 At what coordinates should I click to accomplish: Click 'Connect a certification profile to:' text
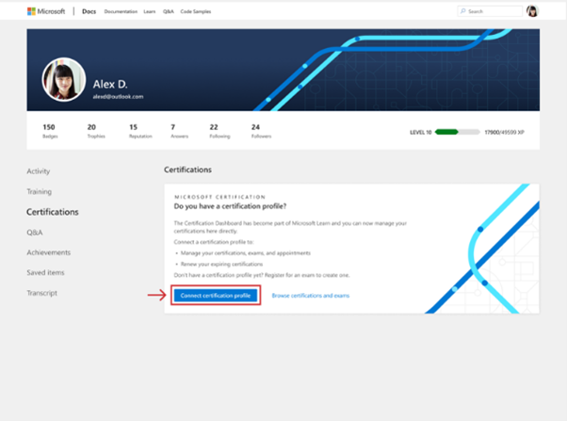point(214,242)
